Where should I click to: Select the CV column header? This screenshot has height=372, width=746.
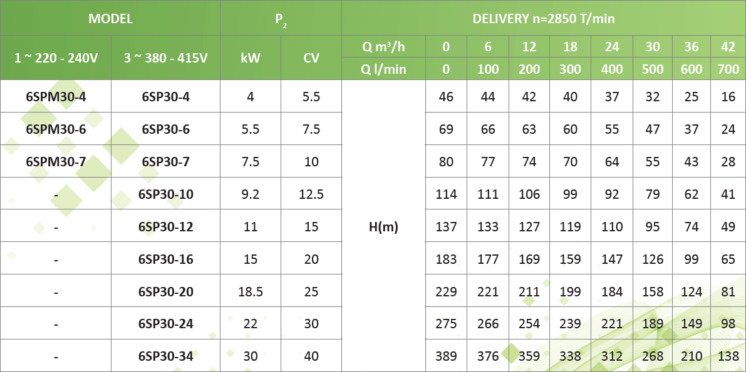(x=311, y=58)
